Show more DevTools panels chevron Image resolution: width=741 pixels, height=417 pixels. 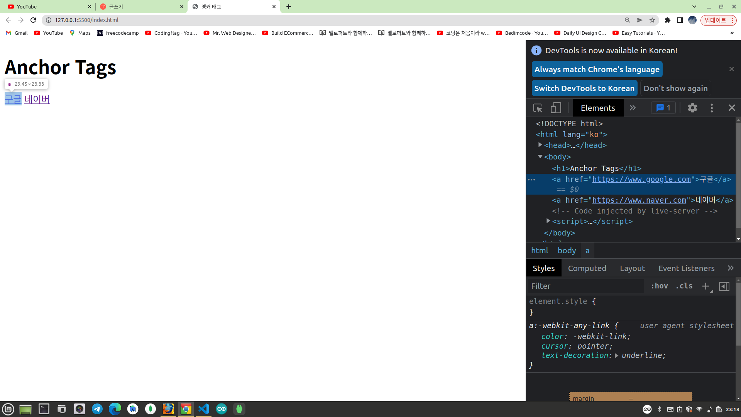[x=633, y=108]
